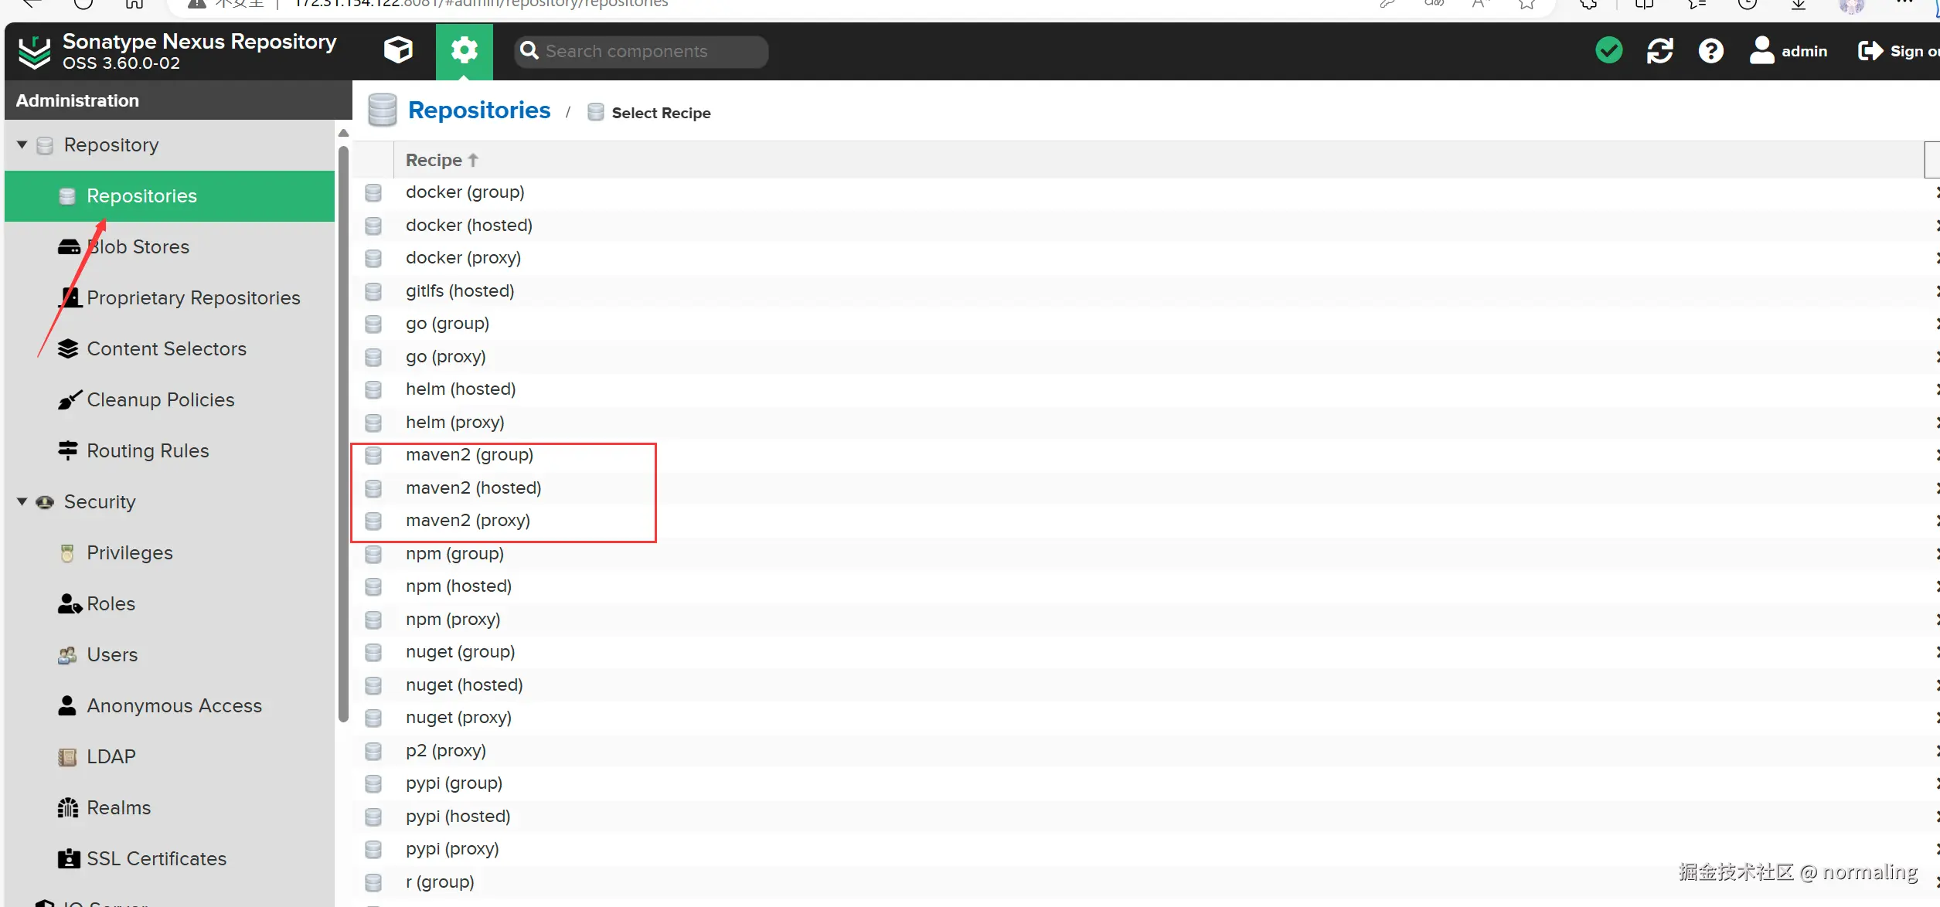
Task: Collapse the Repository tree section
Action: (x=22, y=144)
